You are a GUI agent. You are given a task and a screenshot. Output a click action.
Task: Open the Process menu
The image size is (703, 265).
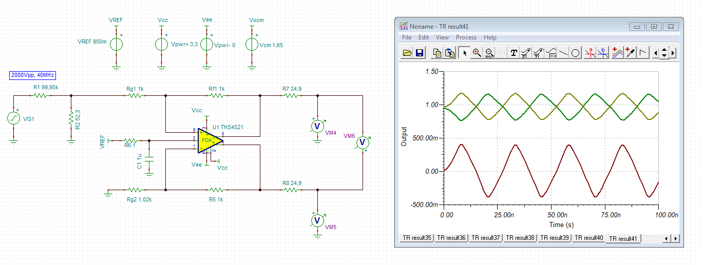click(466, 37)
